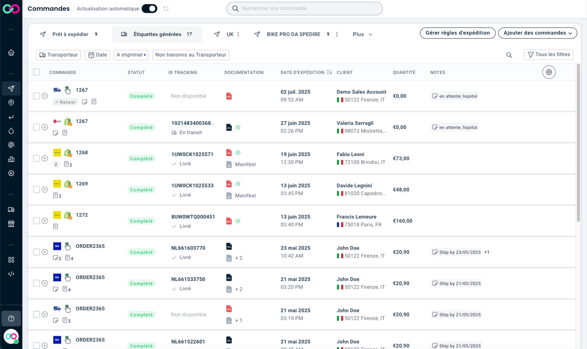Click into the Rechercher une commande search field
This screenshot has height=349, width=587.
click(x=304, y=8)
